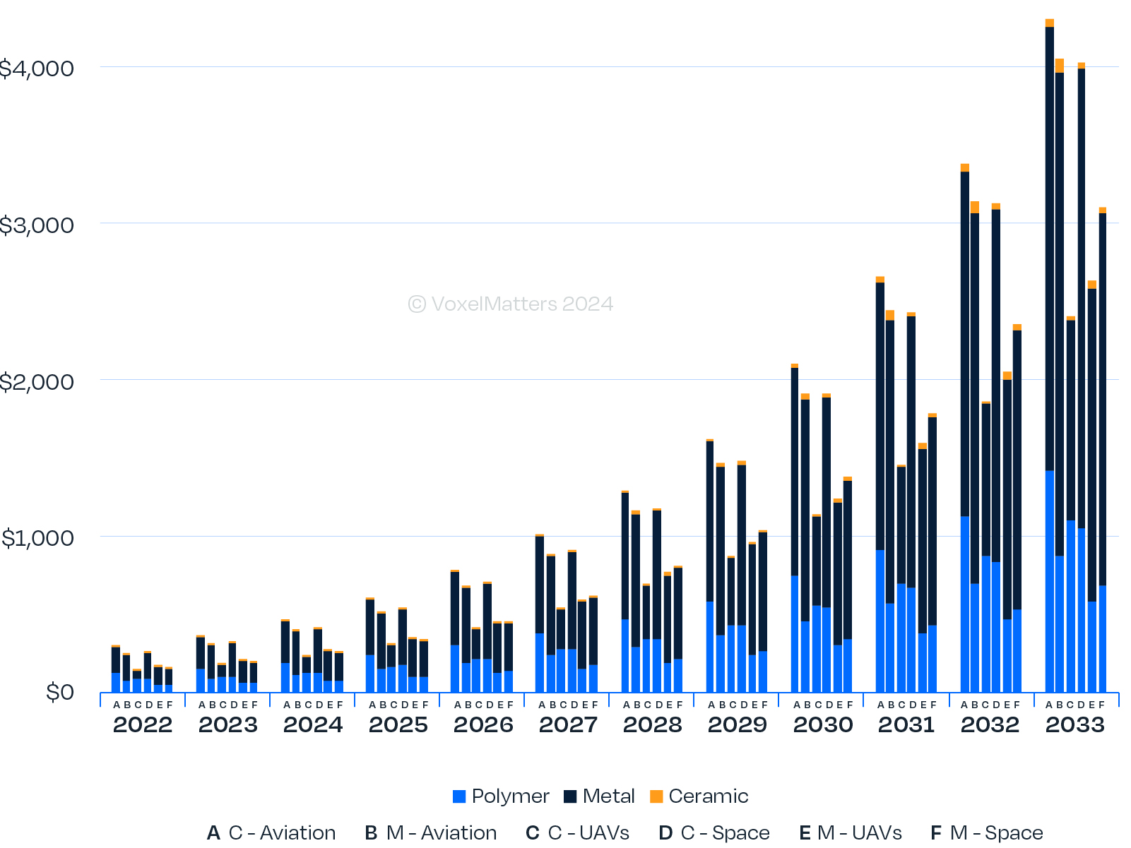Click the 2022 year label on x-axis
The height and width of the screenshot is (848, 1131).
[x=143, y=725]
